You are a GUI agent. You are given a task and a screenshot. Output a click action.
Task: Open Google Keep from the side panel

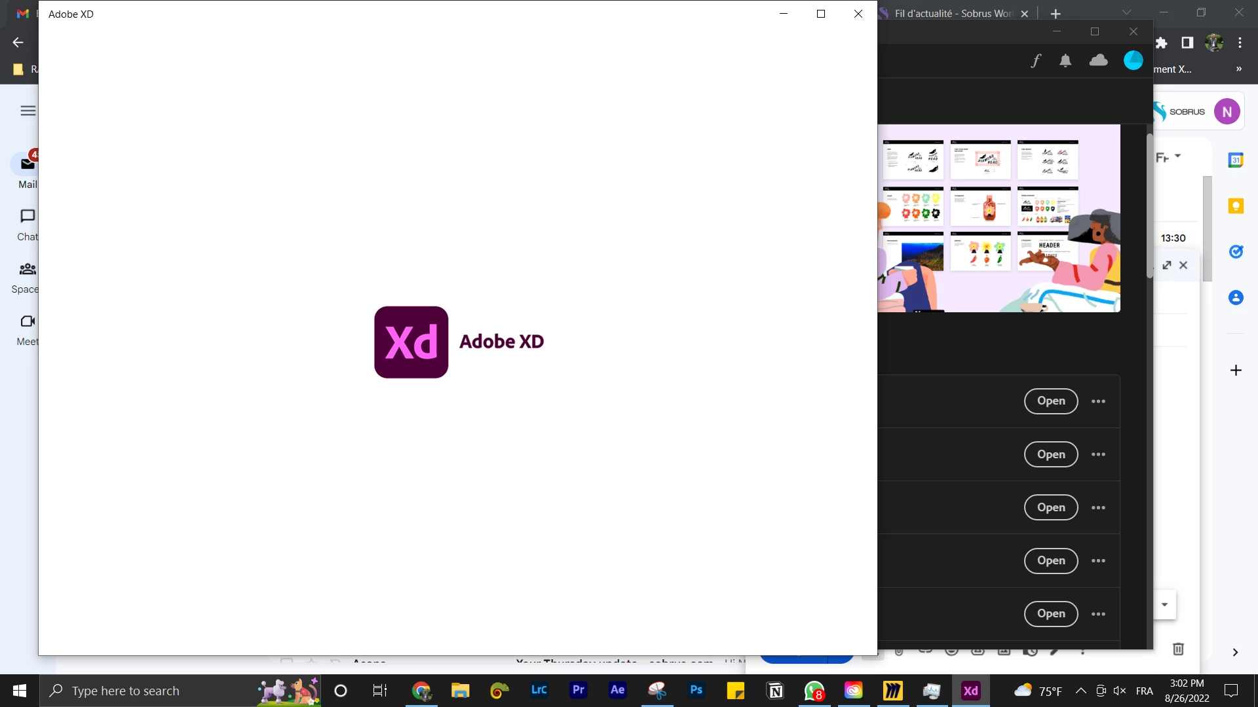click(x=1236, y=206)
